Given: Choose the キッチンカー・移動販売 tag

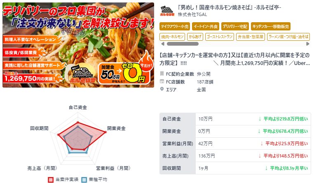Looking at the screenshot, I should (271, 26).
